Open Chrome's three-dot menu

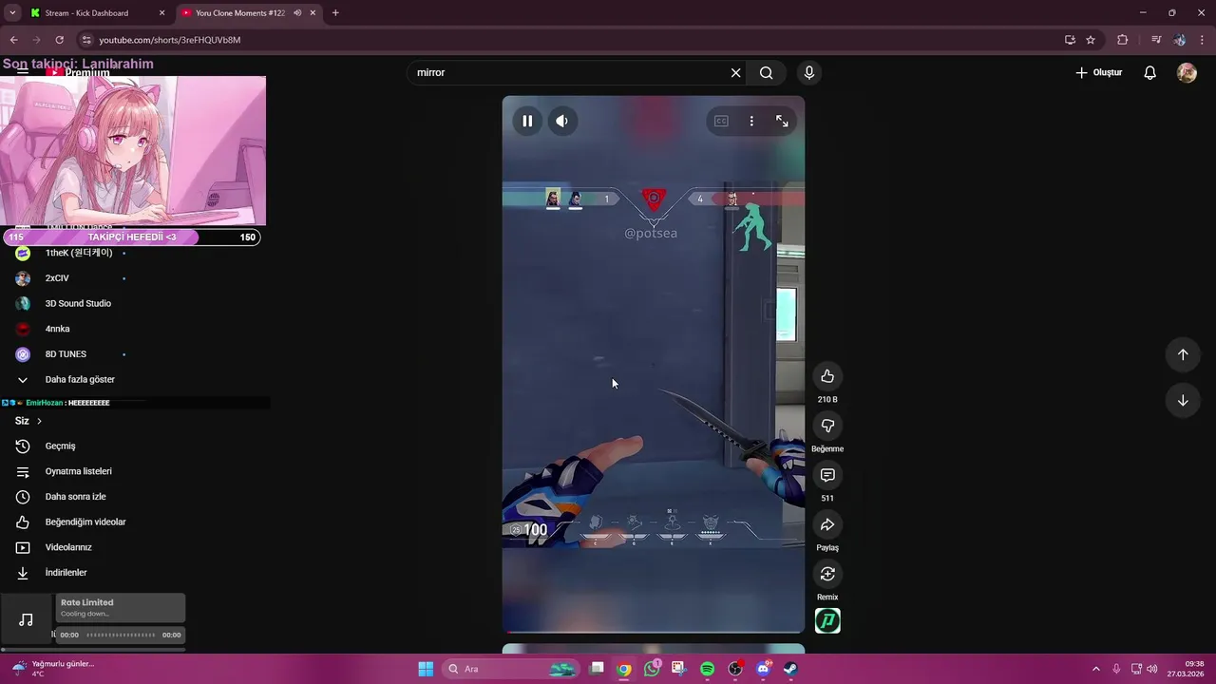[1204, 40]
